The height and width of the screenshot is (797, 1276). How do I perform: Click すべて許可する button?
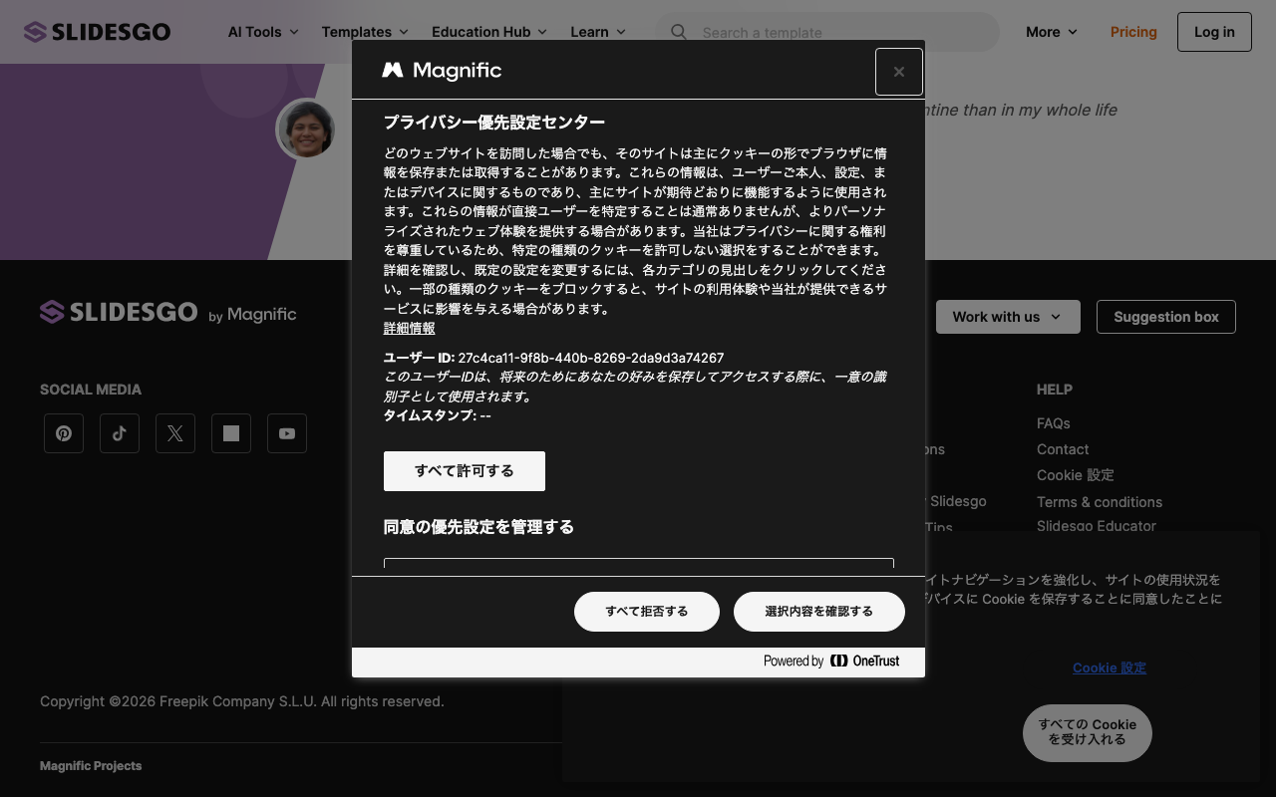(x=465, y=471)
